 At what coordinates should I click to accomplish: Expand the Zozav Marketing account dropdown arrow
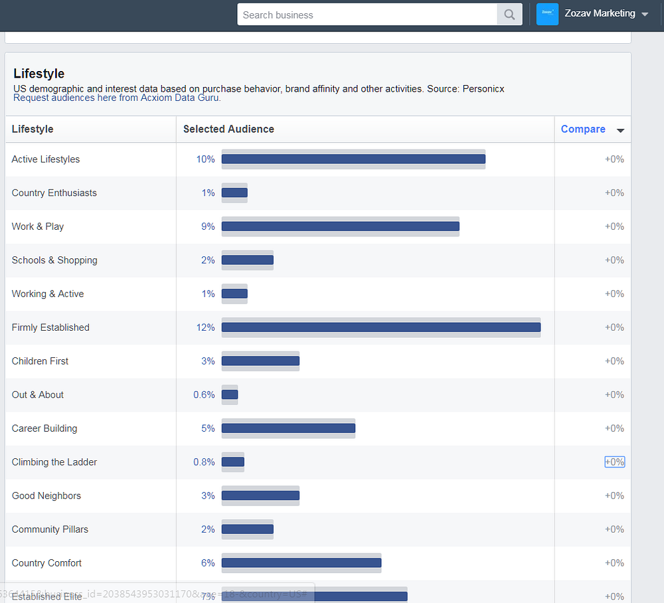[x=645, y=15]
